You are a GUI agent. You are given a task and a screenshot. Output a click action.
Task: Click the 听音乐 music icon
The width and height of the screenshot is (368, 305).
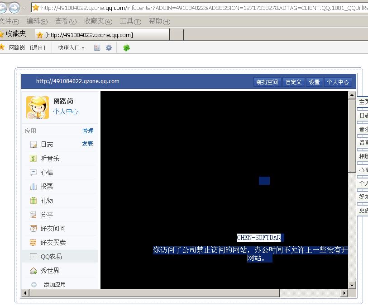point(33,158)
